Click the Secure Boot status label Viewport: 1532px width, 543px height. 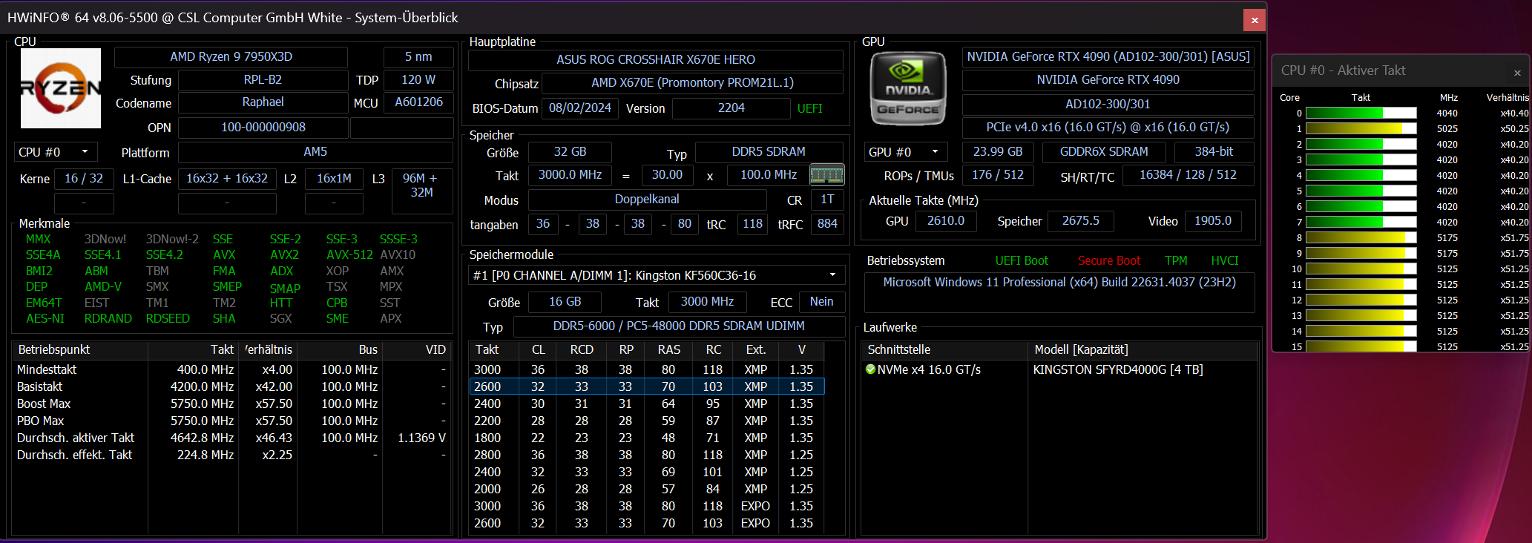pyautogui.click(x=1109, y=261)
